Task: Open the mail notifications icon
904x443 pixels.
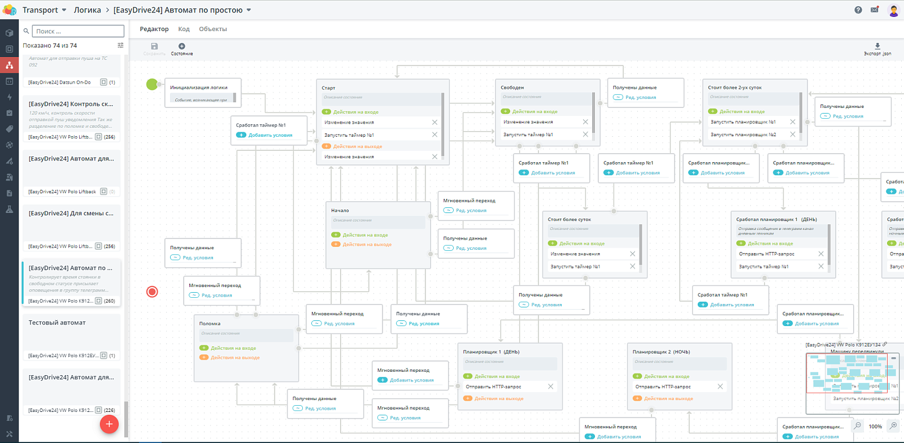Action: tap(875, 10)
